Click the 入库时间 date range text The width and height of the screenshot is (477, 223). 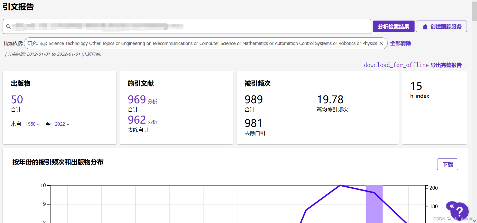pos(53,54)
